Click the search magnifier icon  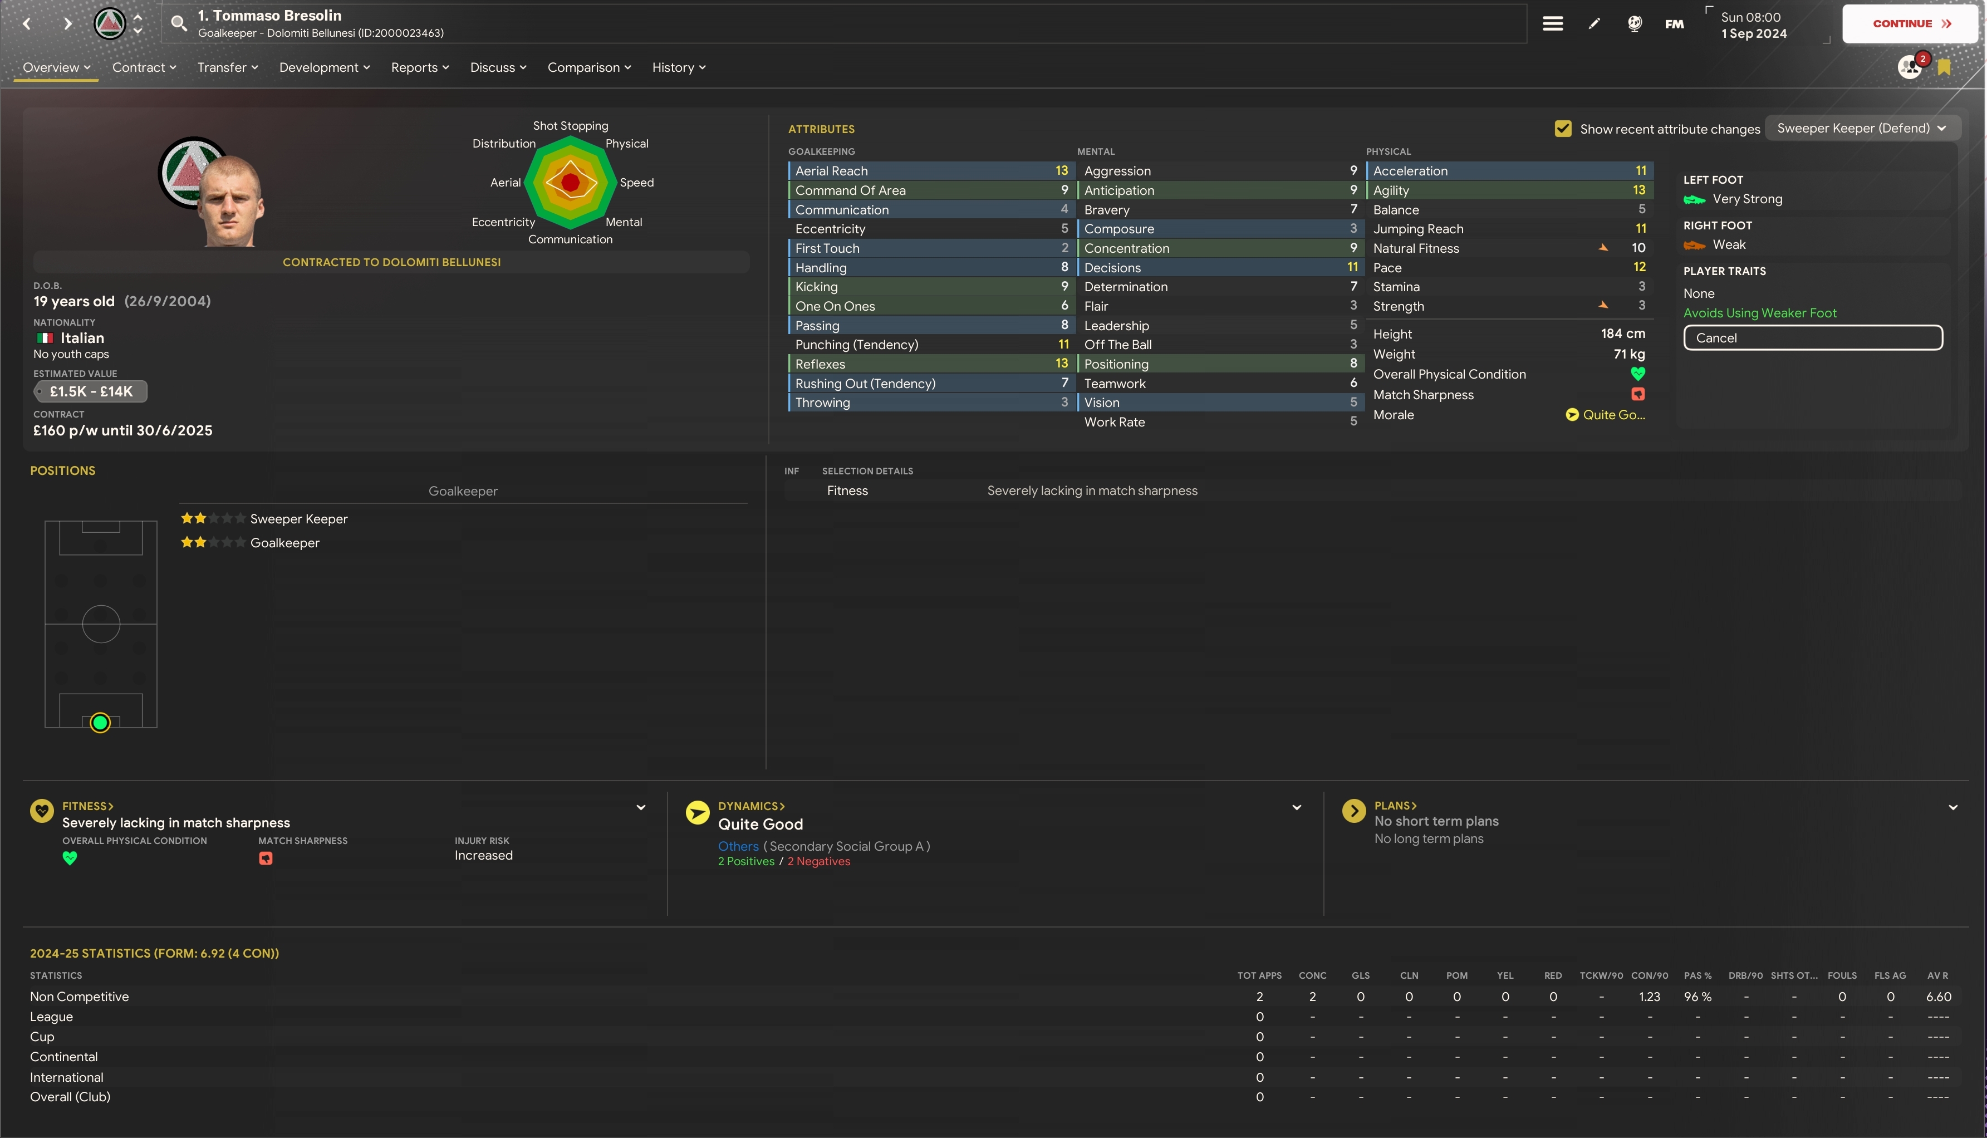(x=179, y=23)
